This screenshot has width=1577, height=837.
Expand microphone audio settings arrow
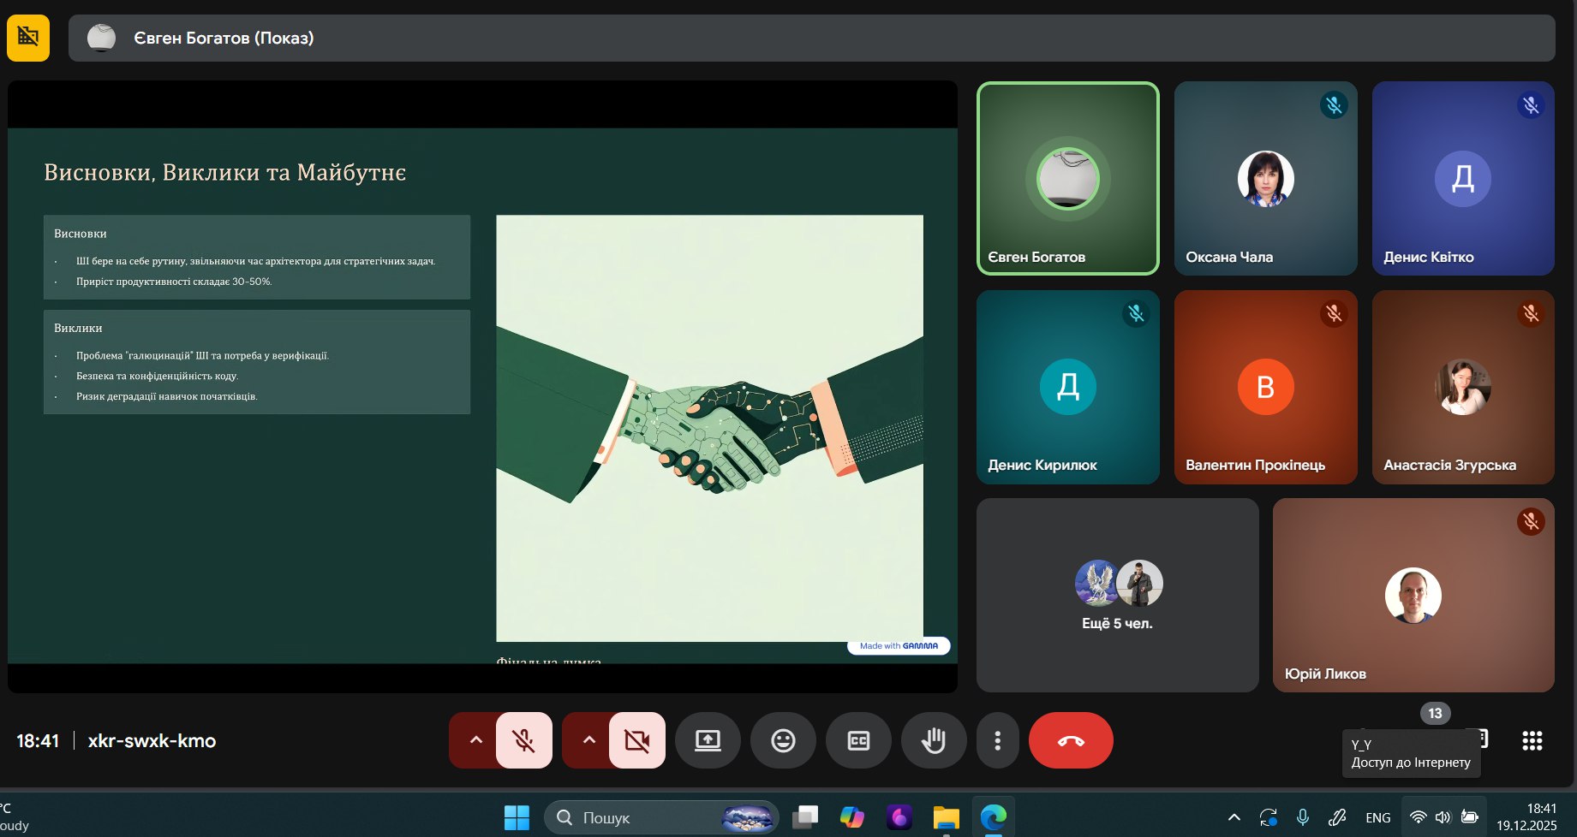tap(475, 740)
